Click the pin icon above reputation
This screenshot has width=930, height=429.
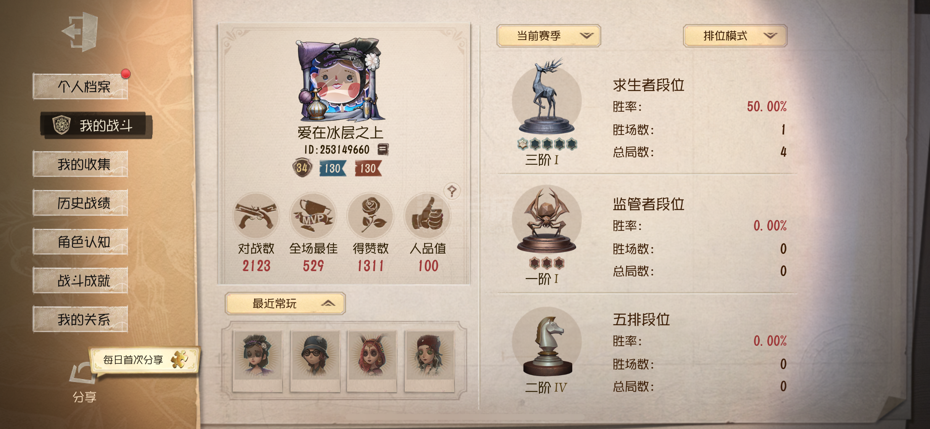tap(452, 191)
